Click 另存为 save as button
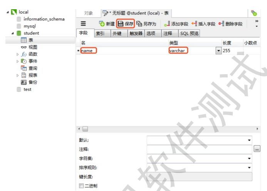267x191 pixels. (x=146, y=24)
